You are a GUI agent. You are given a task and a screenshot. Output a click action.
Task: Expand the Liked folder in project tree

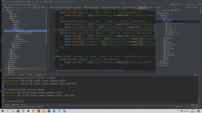point(15,35)
